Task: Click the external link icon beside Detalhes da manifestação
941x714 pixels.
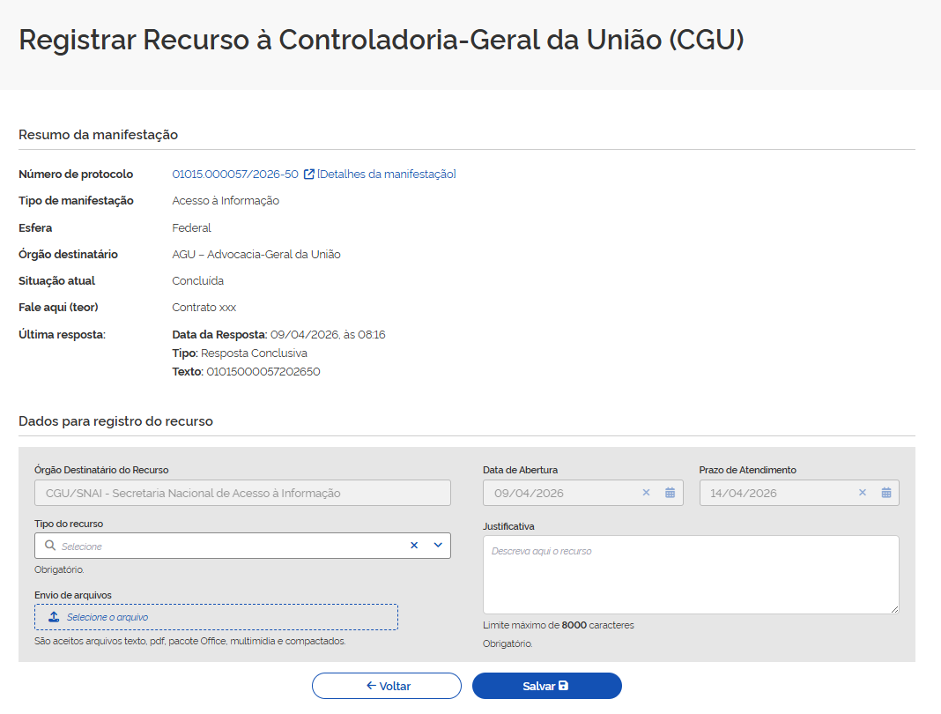Action: pos(309,175)
